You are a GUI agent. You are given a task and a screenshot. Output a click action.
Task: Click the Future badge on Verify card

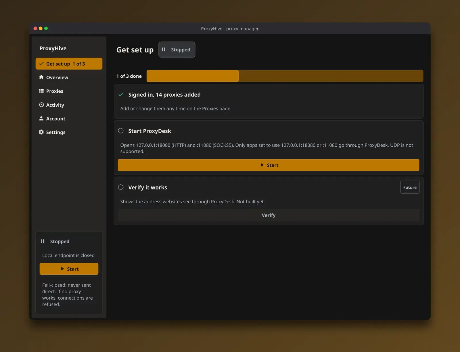tap(410, 187)
